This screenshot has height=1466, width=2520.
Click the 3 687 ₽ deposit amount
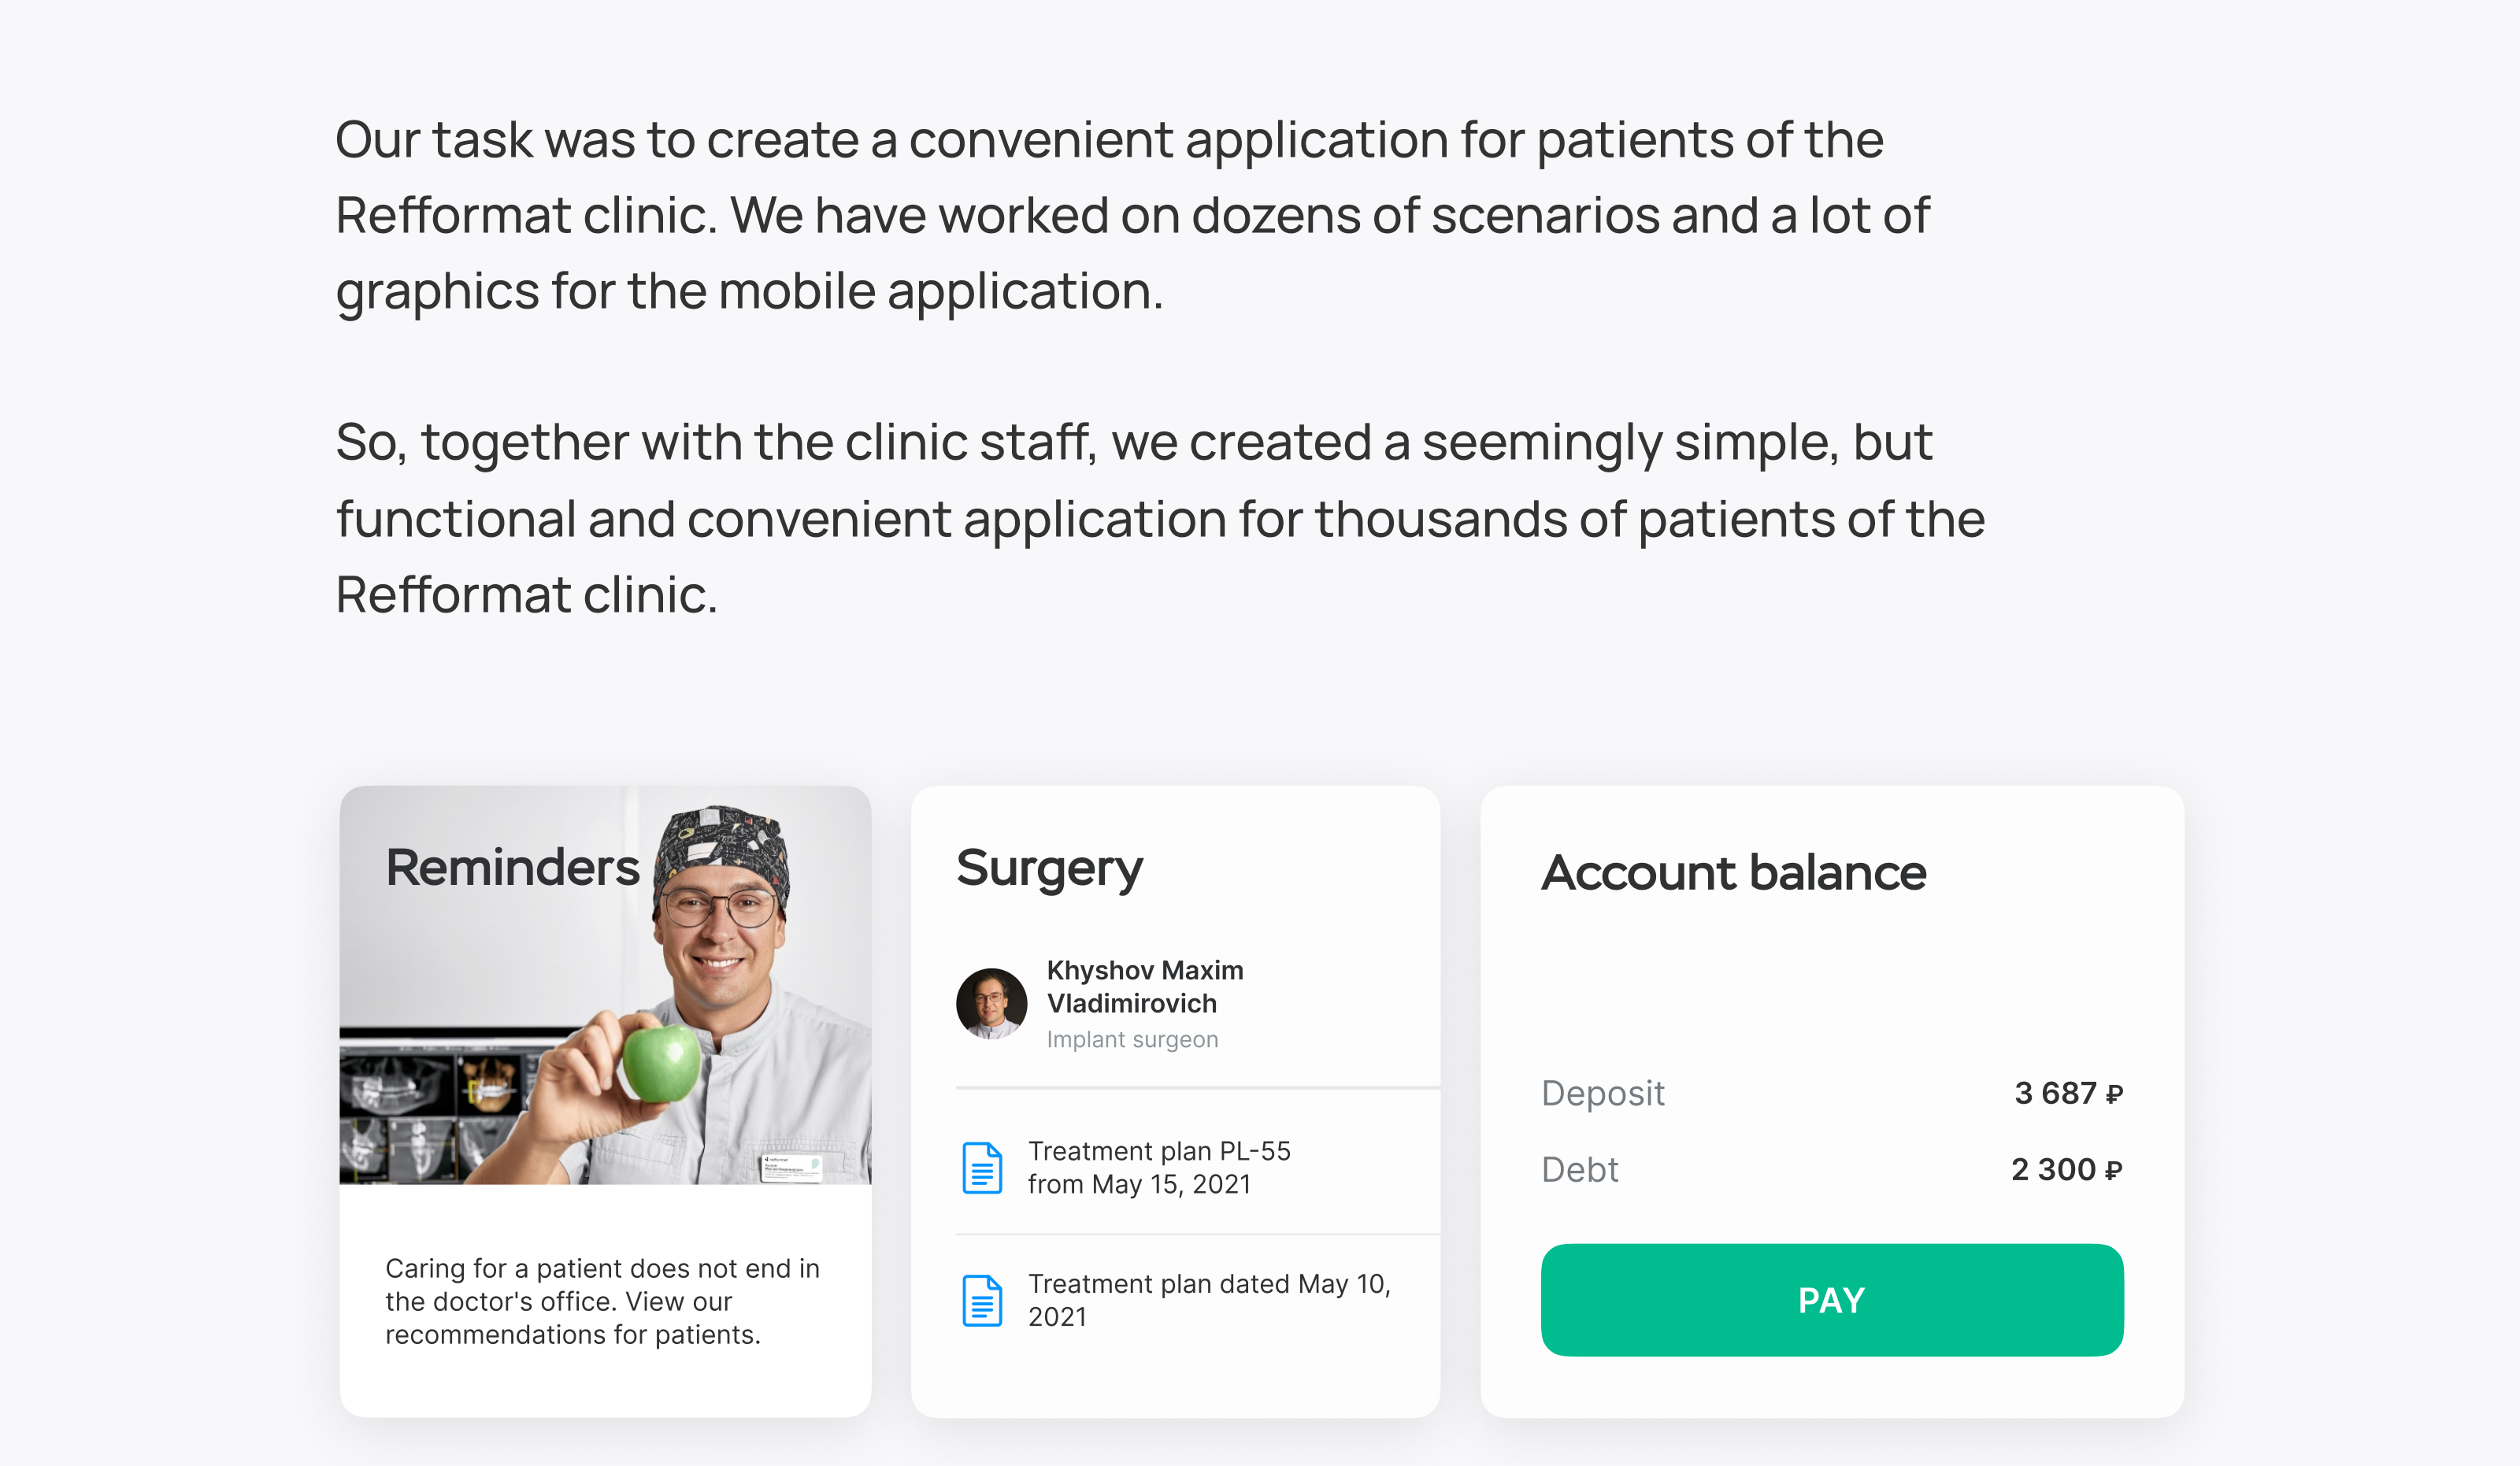point(2067,1093)
